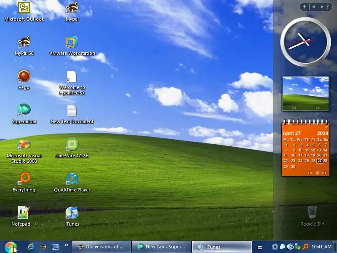Screen dimensions: 337x253
Task: Open calendar gadget dropdown arrow
Action: 327,127
